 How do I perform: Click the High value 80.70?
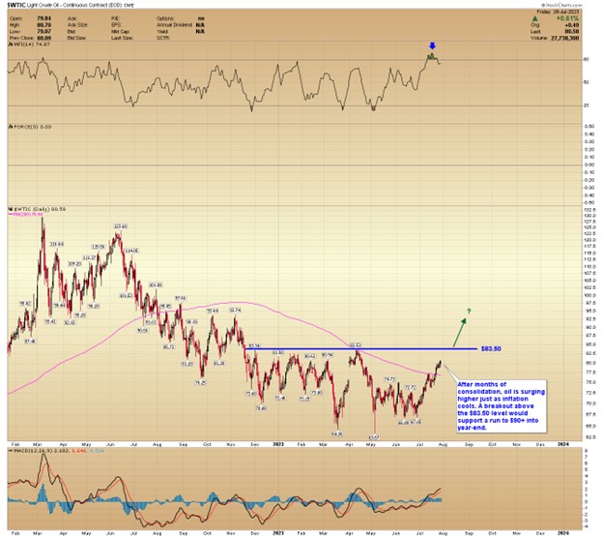[x=44, y=25]
